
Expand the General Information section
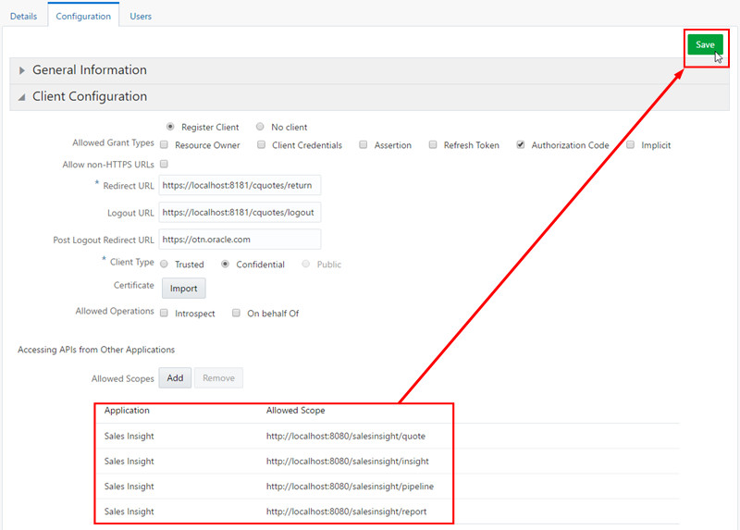[x=21, y=70]
